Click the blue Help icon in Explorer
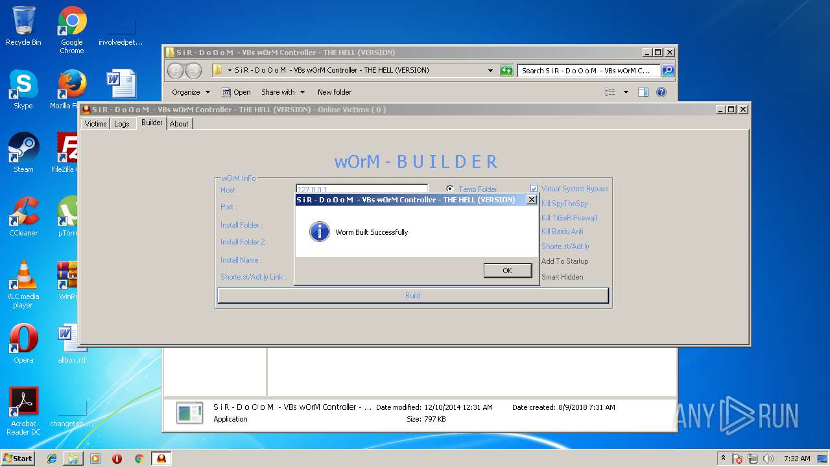Screen dimensions: 830x467 (x=661, y=92)
